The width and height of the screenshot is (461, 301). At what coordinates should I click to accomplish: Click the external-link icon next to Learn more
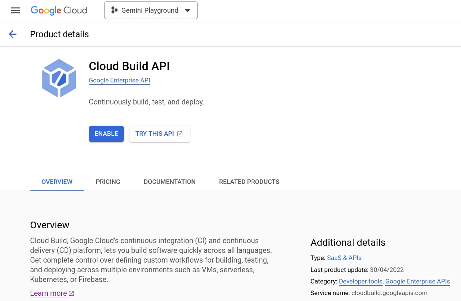[x=71, y=294]
